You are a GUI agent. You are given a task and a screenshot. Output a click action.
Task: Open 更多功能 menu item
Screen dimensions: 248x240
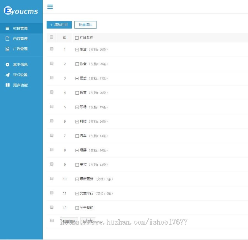coord(21,85)
